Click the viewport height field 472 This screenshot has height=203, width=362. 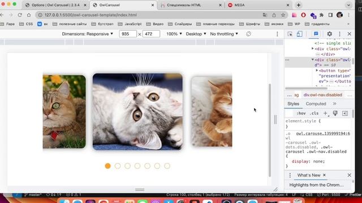151,34
